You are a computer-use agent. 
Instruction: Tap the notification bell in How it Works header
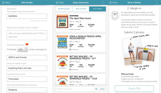157,3
